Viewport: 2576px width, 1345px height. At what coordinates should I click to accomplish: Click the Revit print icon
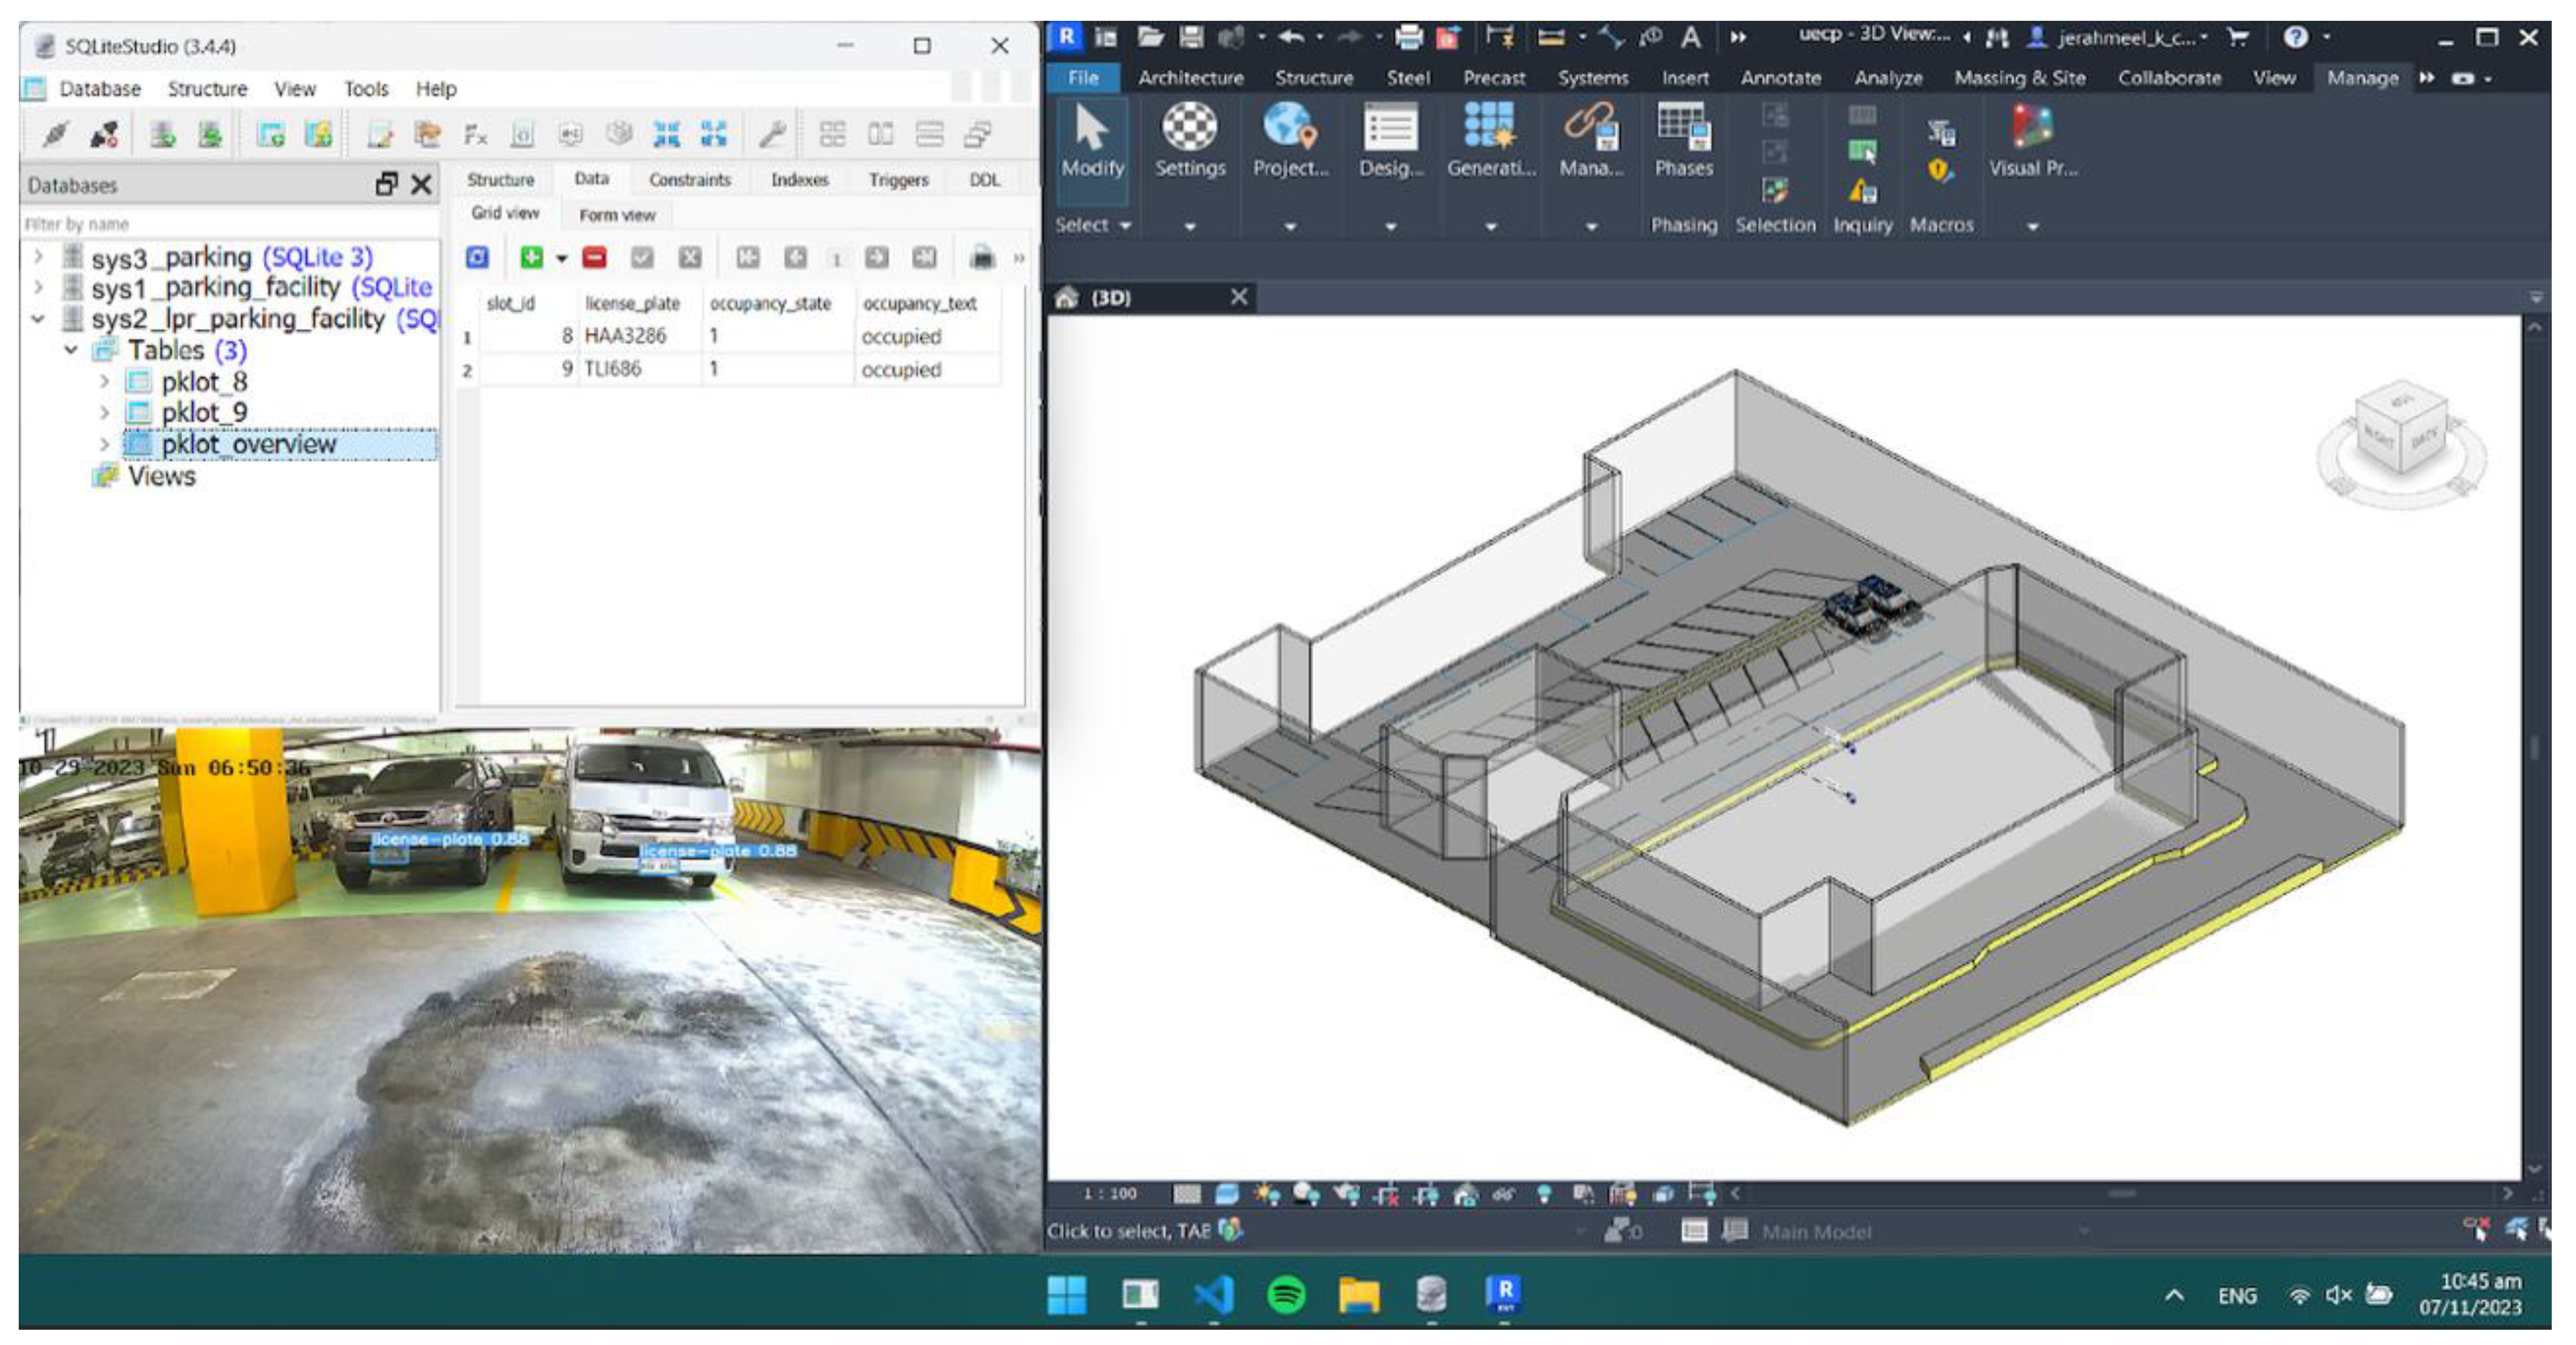pos(1408,38)
